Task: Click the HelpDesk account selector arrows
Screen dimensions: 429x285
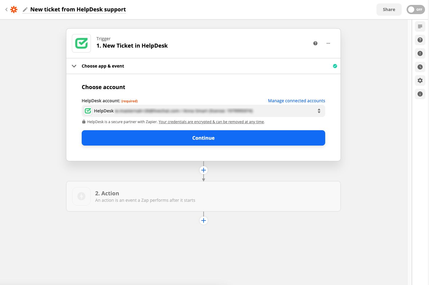Action: tap(319, 111)
